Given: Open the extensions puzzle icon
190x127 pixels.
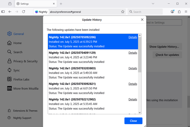Looking at the screenshot, I should [x=179, y=12].
